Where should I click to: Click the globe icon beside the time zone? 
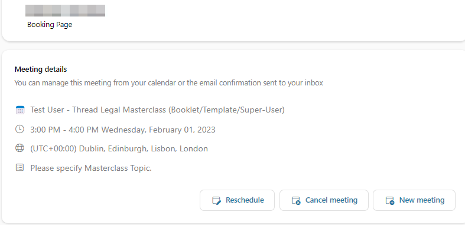pyautogui.click(x=19, y=148)
